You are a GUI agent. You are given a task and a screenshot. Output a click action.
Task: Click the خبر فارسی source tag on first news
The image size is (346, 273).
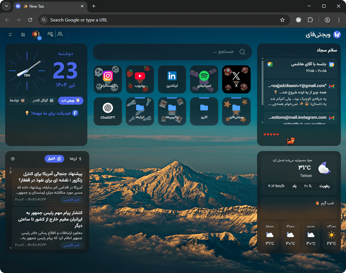click(x=71, y=200)
